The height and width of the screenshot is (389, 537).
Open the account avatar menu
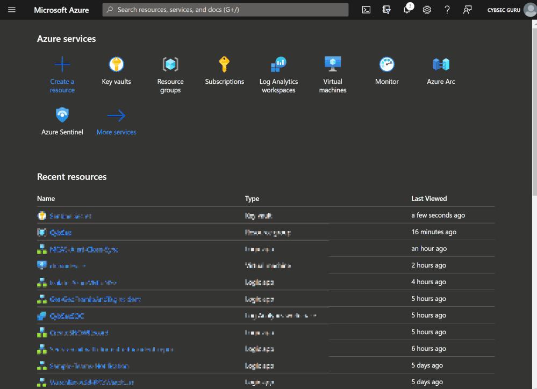[530, 10]
